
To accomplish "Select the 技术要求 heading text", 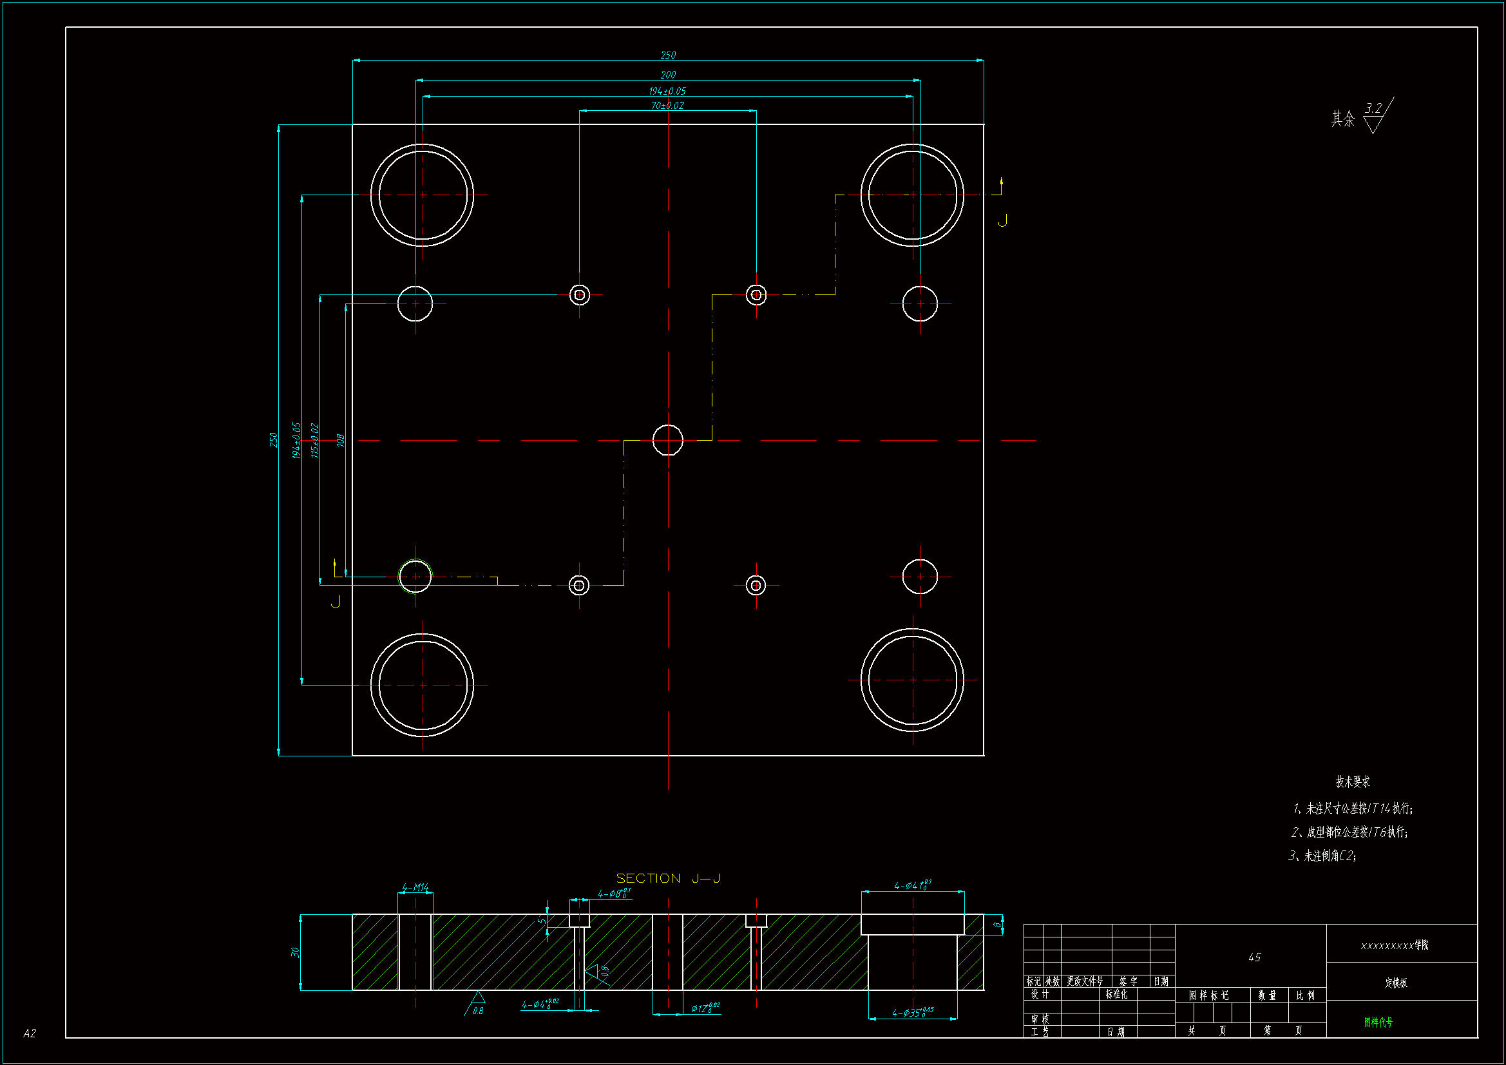I will pos(1353,782).
